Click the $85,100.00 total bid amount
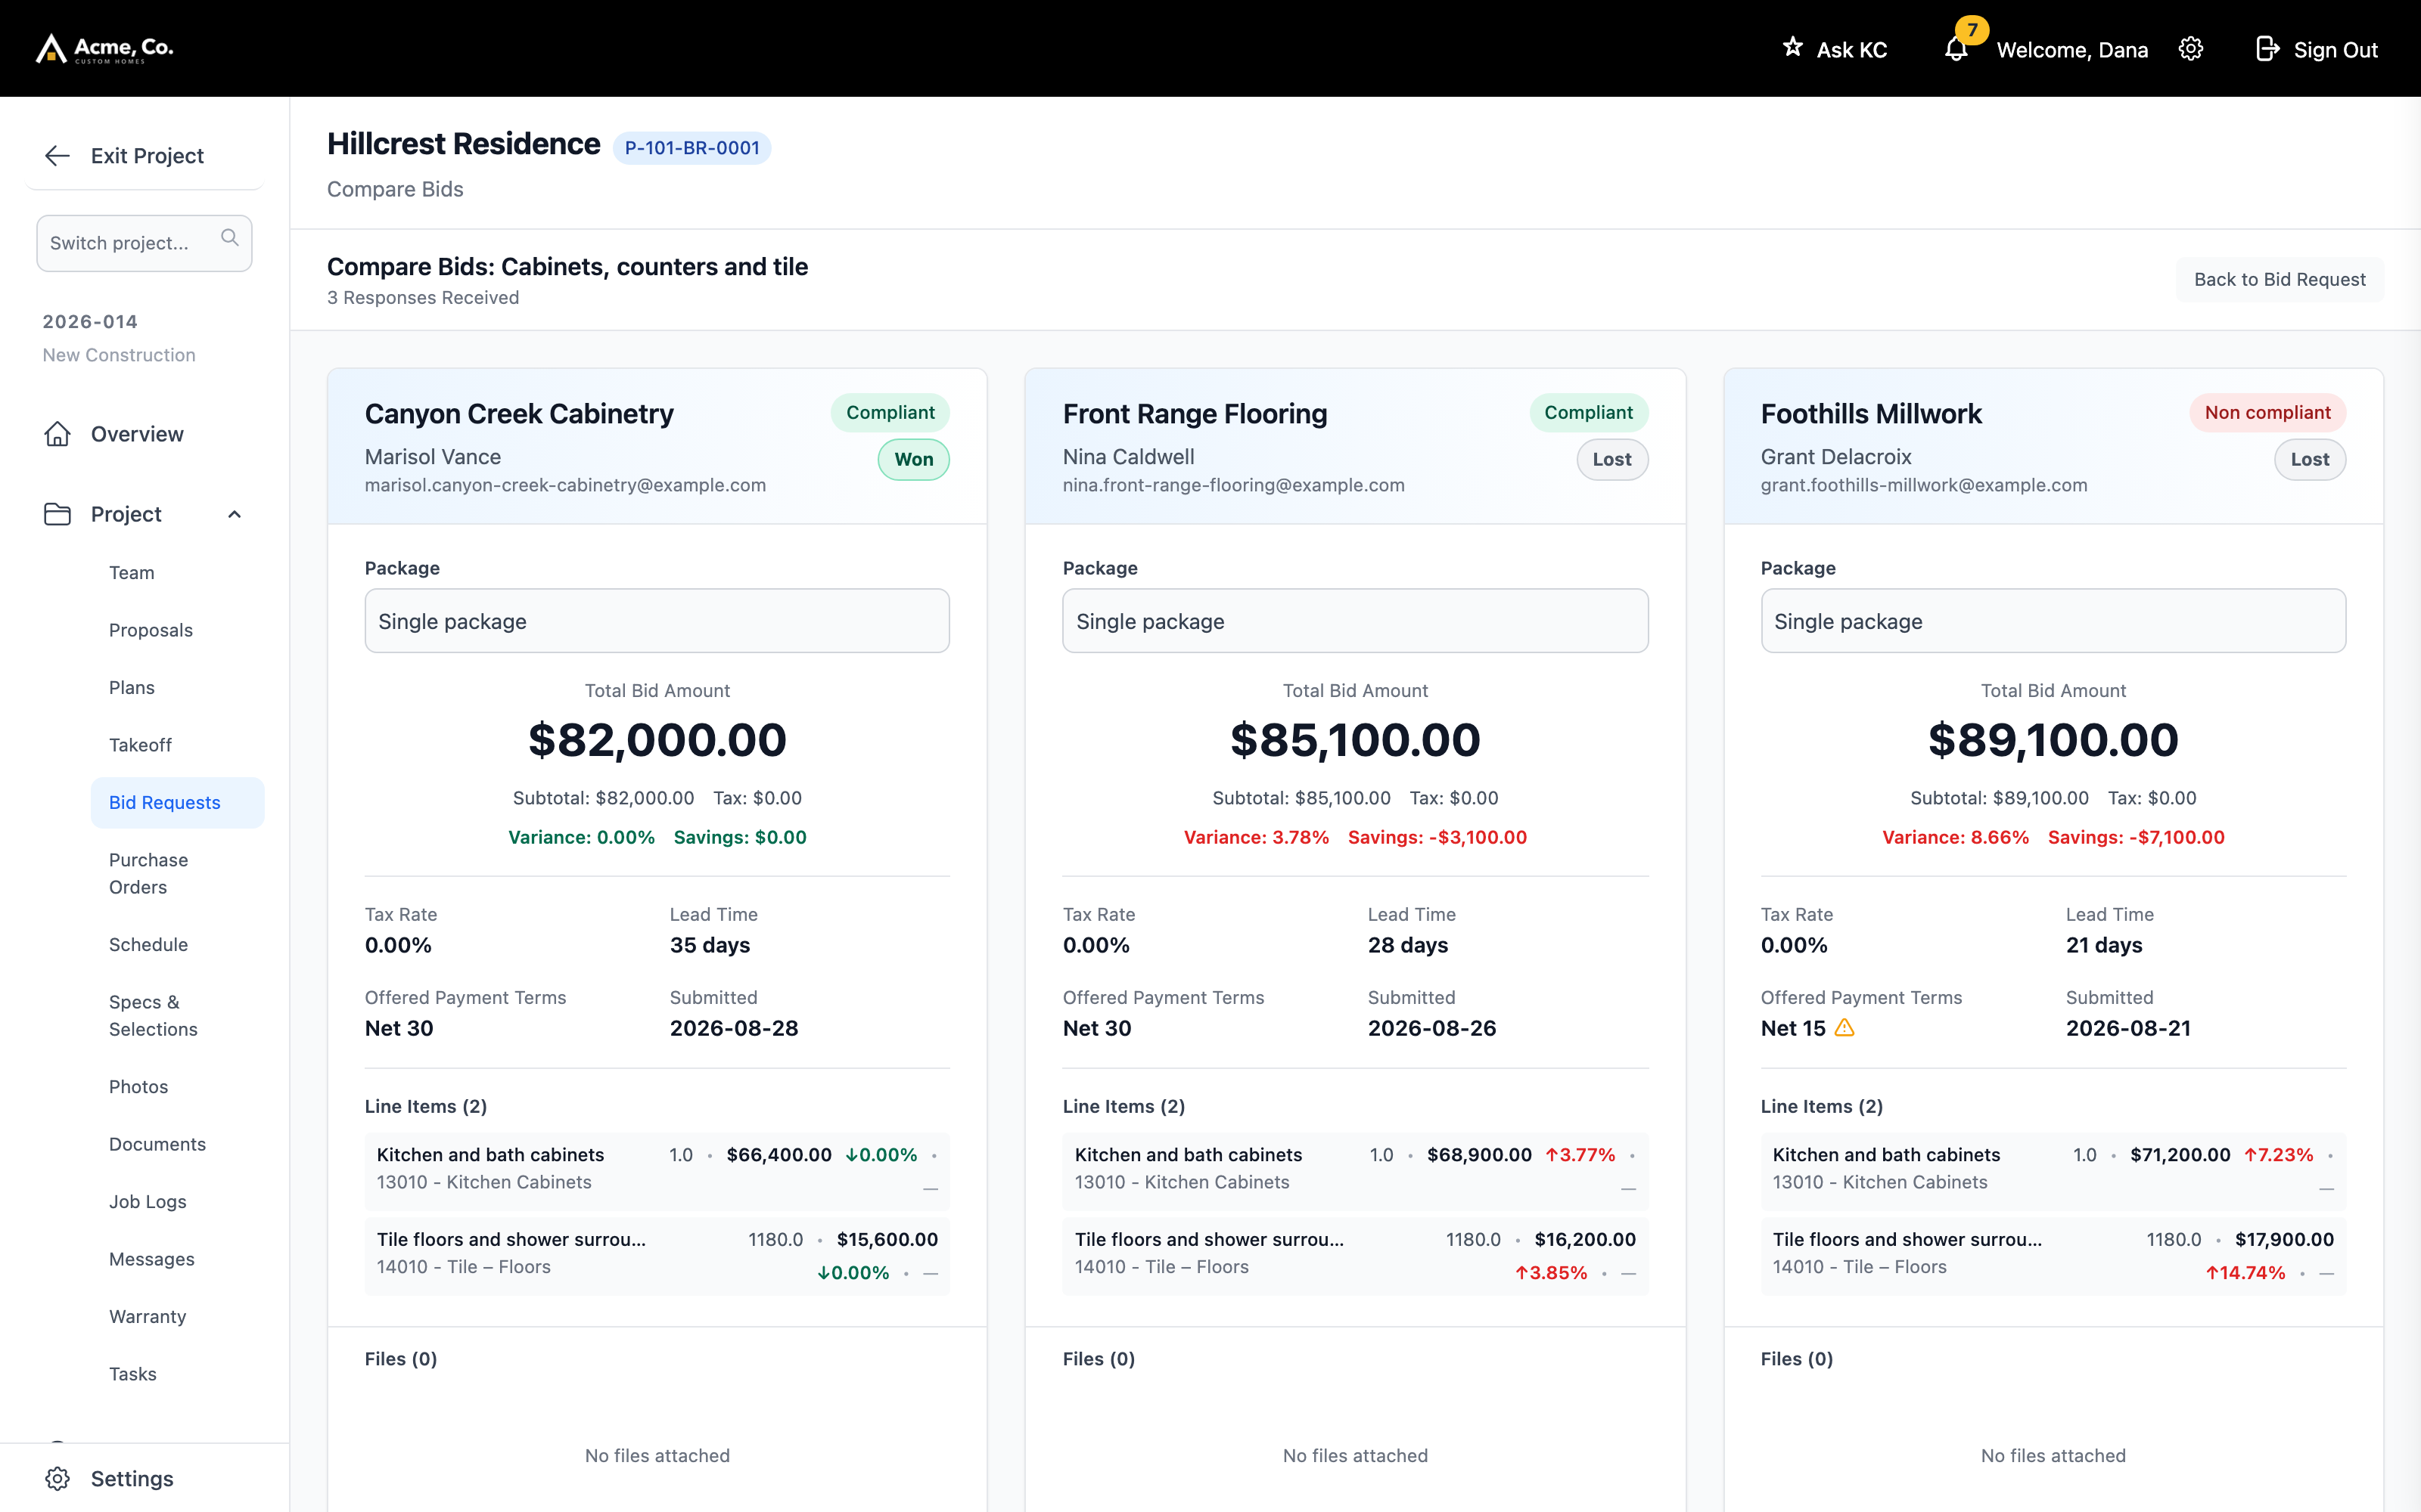The image size is (2421, 1512). tap(1354, 740)
